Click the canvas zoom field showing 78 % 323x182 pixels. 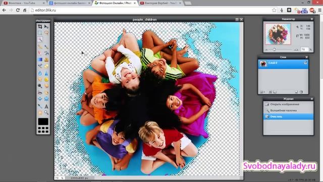[60, 177]
